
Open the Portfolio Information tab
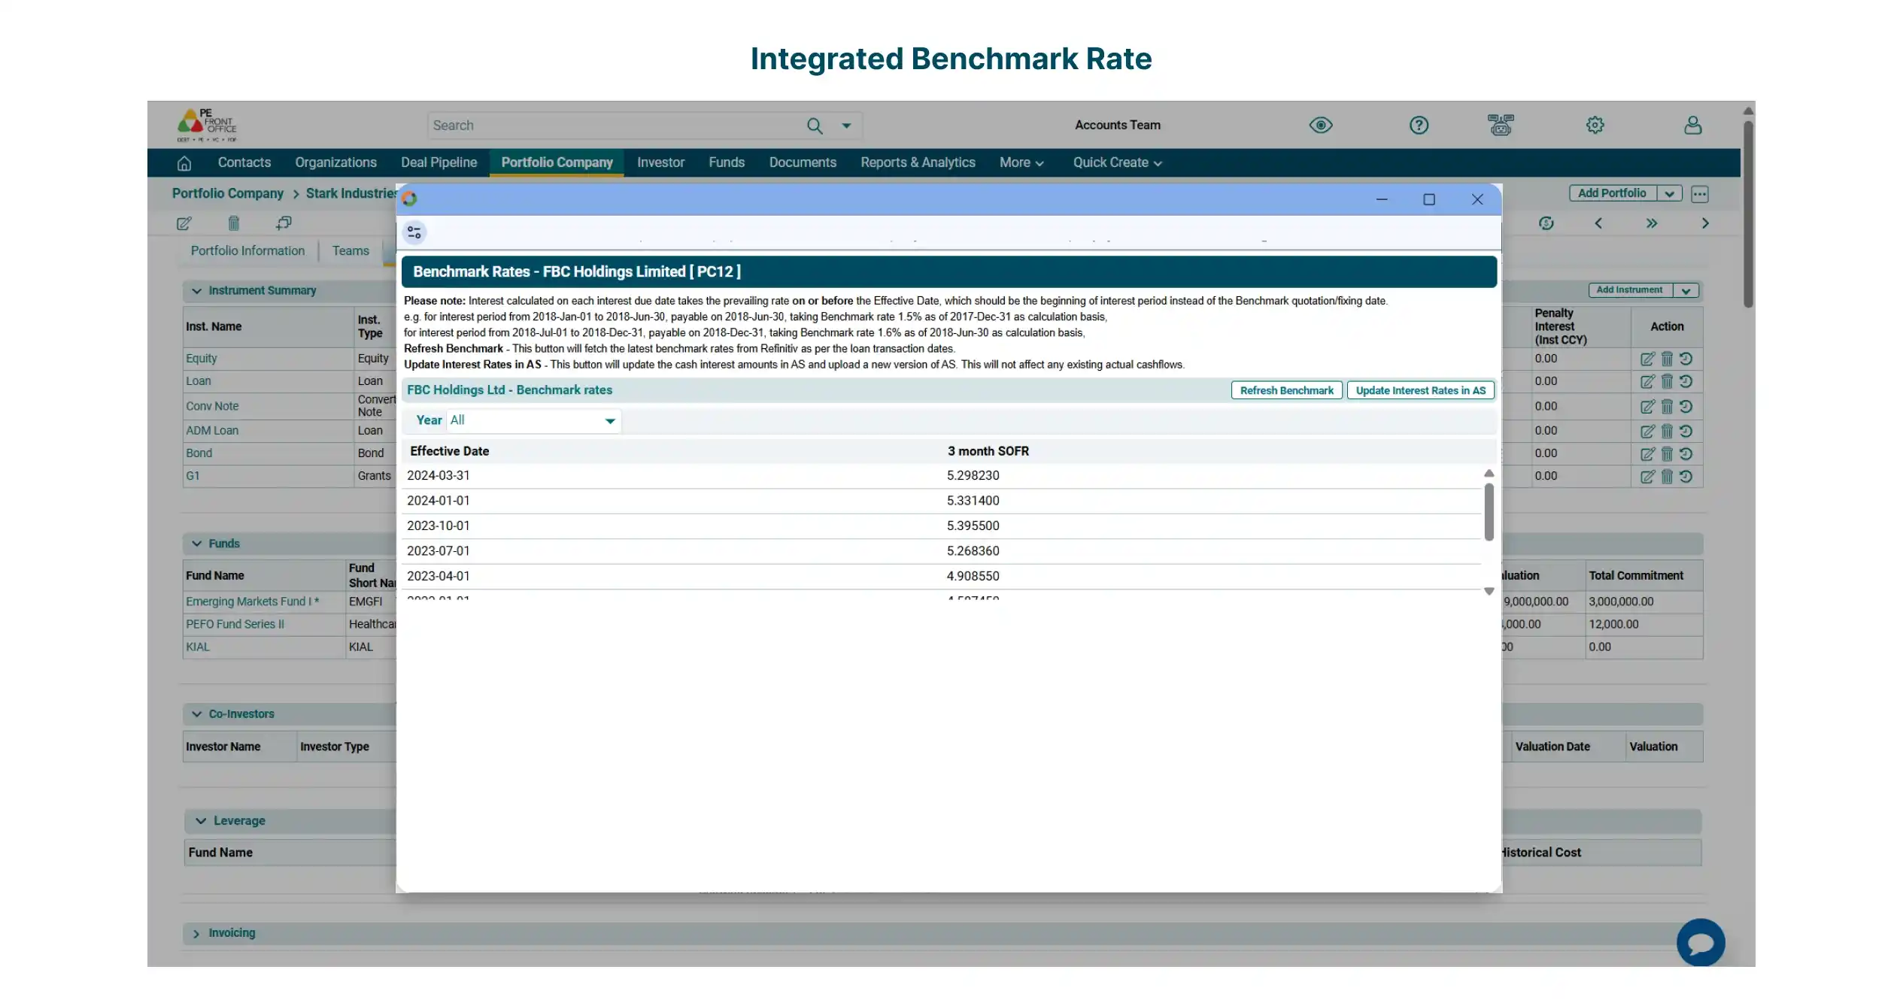point(247,251)
